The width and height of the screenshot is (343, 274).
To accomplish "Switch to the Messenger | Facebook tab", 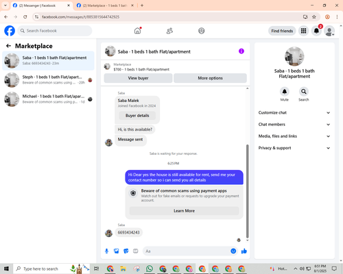I will click(41, 5).
